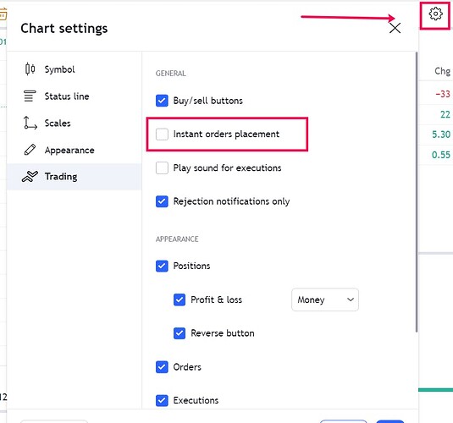The width and height of the screenshot is (453, 423).
Task: Uncheck the Executions checkbox
Action: (162, 400)
